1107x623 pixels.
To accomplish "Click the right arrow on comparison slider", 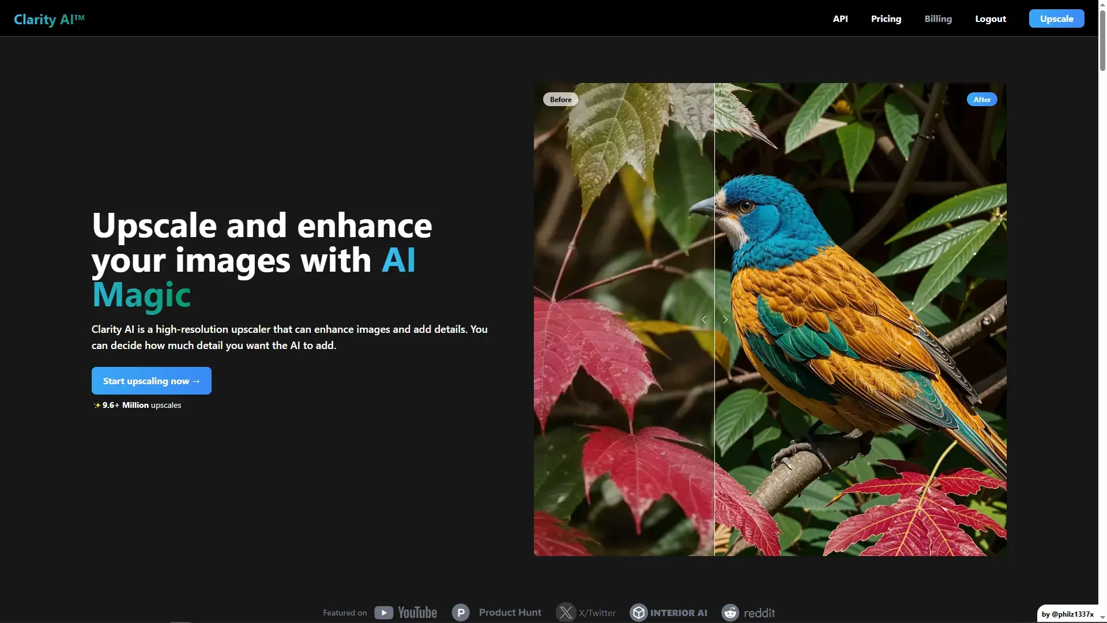I will (725, 320).
